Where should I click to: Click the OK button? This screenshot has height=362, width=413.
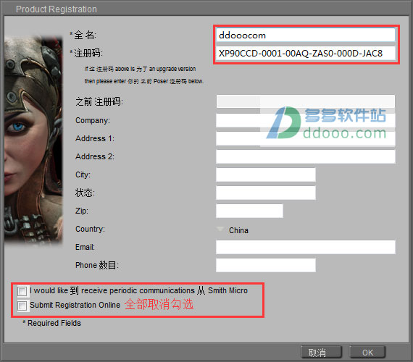coord(367,353)
